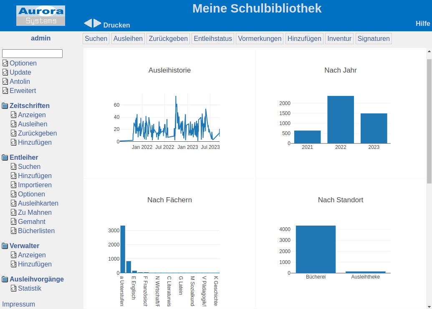This screenshot has width=432, height=309.
Task: Switch to the Inventur tab
Action: pyautogui.click(x=339, y=39)
